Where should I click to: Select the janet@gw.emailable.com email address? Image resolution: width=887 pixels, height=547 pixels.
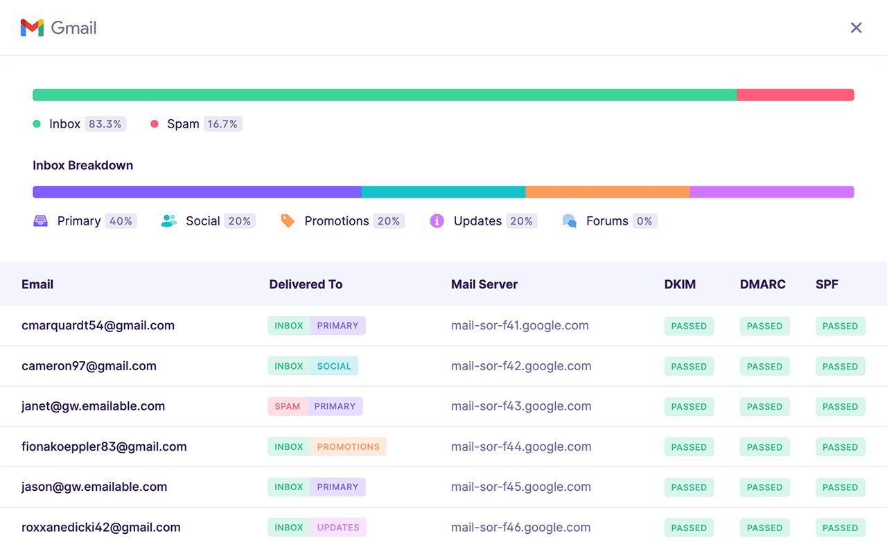(93, 406)
